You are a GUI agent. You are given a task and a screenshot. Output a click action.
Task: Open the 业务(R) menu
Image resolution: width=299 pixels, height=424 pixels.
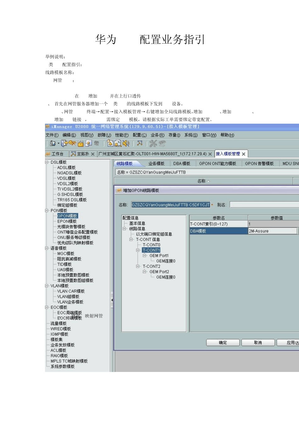tap(157, 135)
